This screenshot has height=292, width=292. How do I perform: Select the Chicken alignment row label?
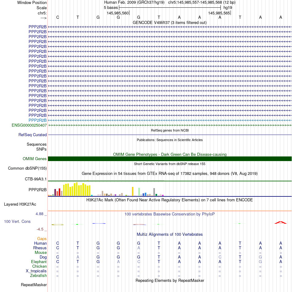(x=39, y=266)
